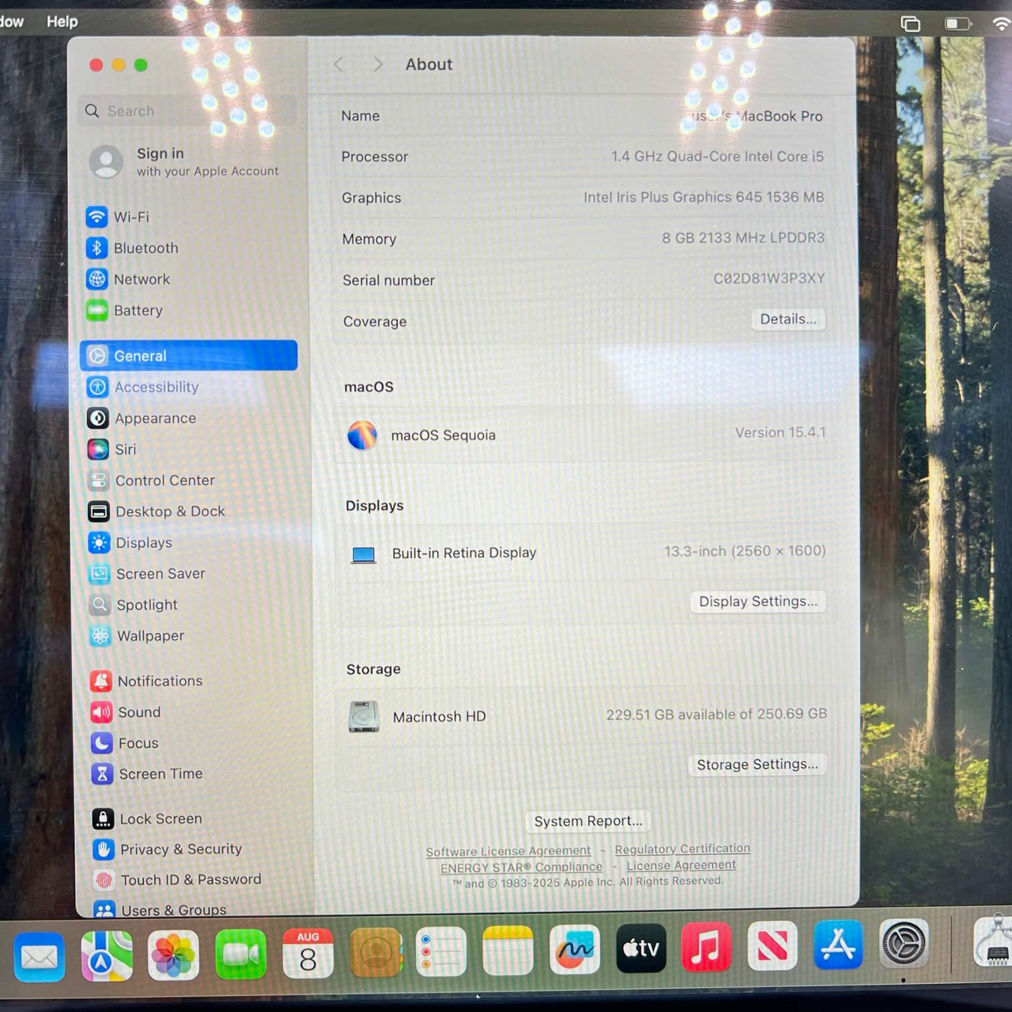Open the License Agreement link
This screenshot has height=1012, width=1012.
coord(681,865)
